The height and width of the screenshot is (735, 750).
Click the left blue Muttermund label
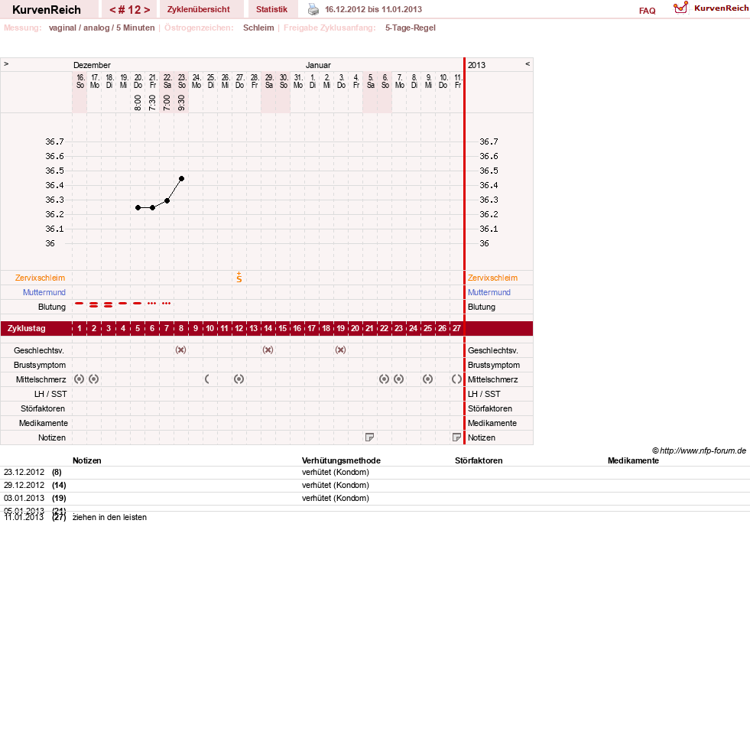[44, 292]
